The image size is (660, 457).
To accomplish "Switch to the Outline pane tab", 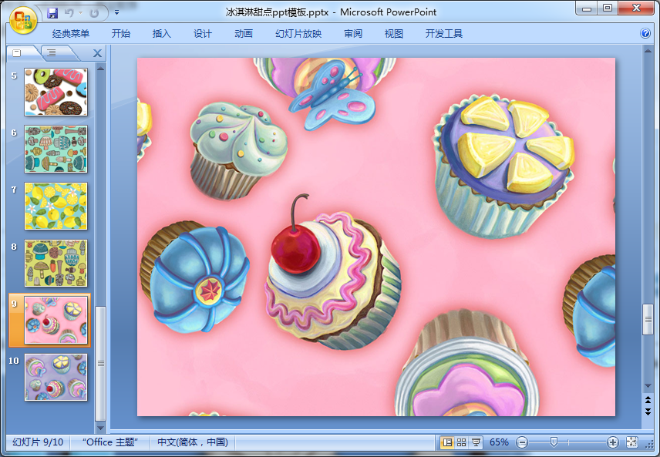I will pos(51,52).
